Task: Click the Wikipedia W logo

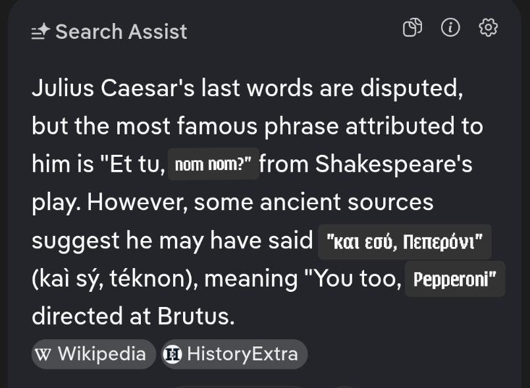Action: click(x=43, y=354)
